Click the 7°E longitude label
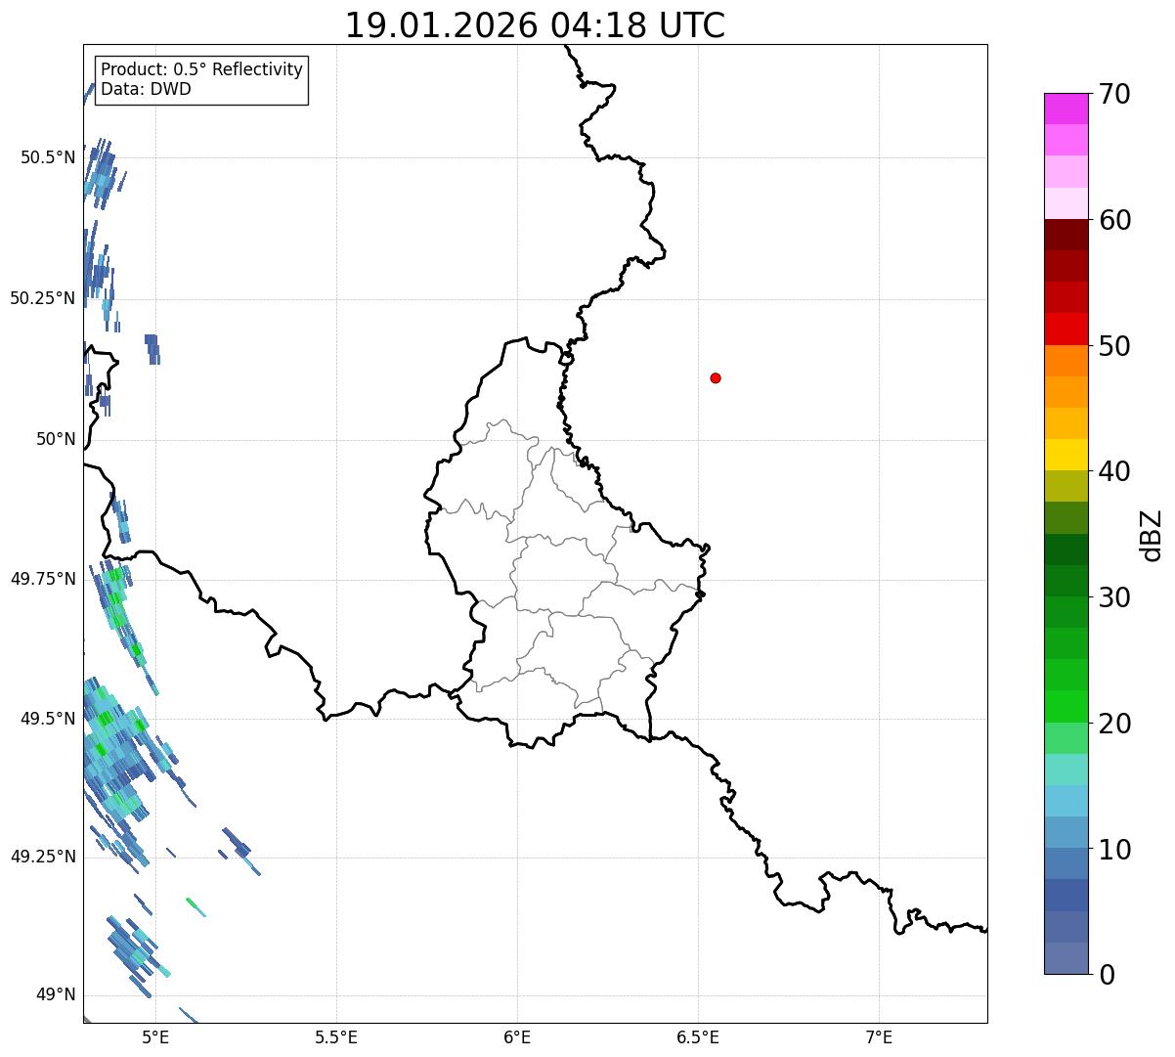The image size is (1175, 1057). click(x=879, y=1037)
